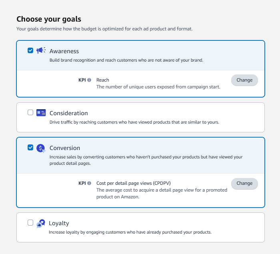This screenshot has height=254, width=280.
Task: Select the Conversion goal title
Action: coord(65,148)
